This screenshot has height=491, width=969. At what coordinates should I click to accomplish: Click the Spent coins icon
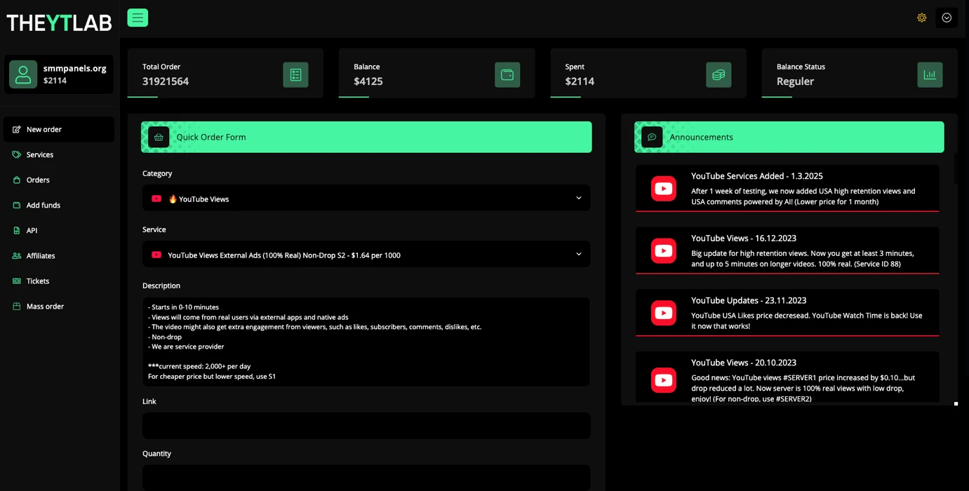719,75
